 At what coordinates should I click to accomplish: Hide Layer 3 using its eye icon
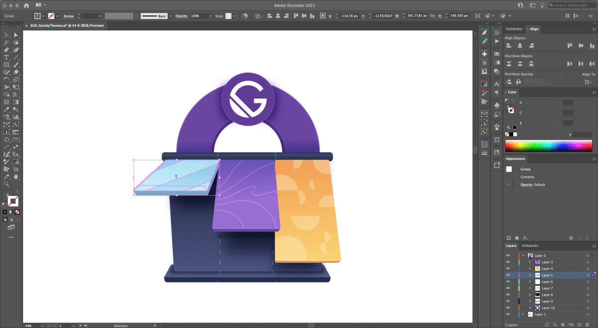[x=508, y=262]
